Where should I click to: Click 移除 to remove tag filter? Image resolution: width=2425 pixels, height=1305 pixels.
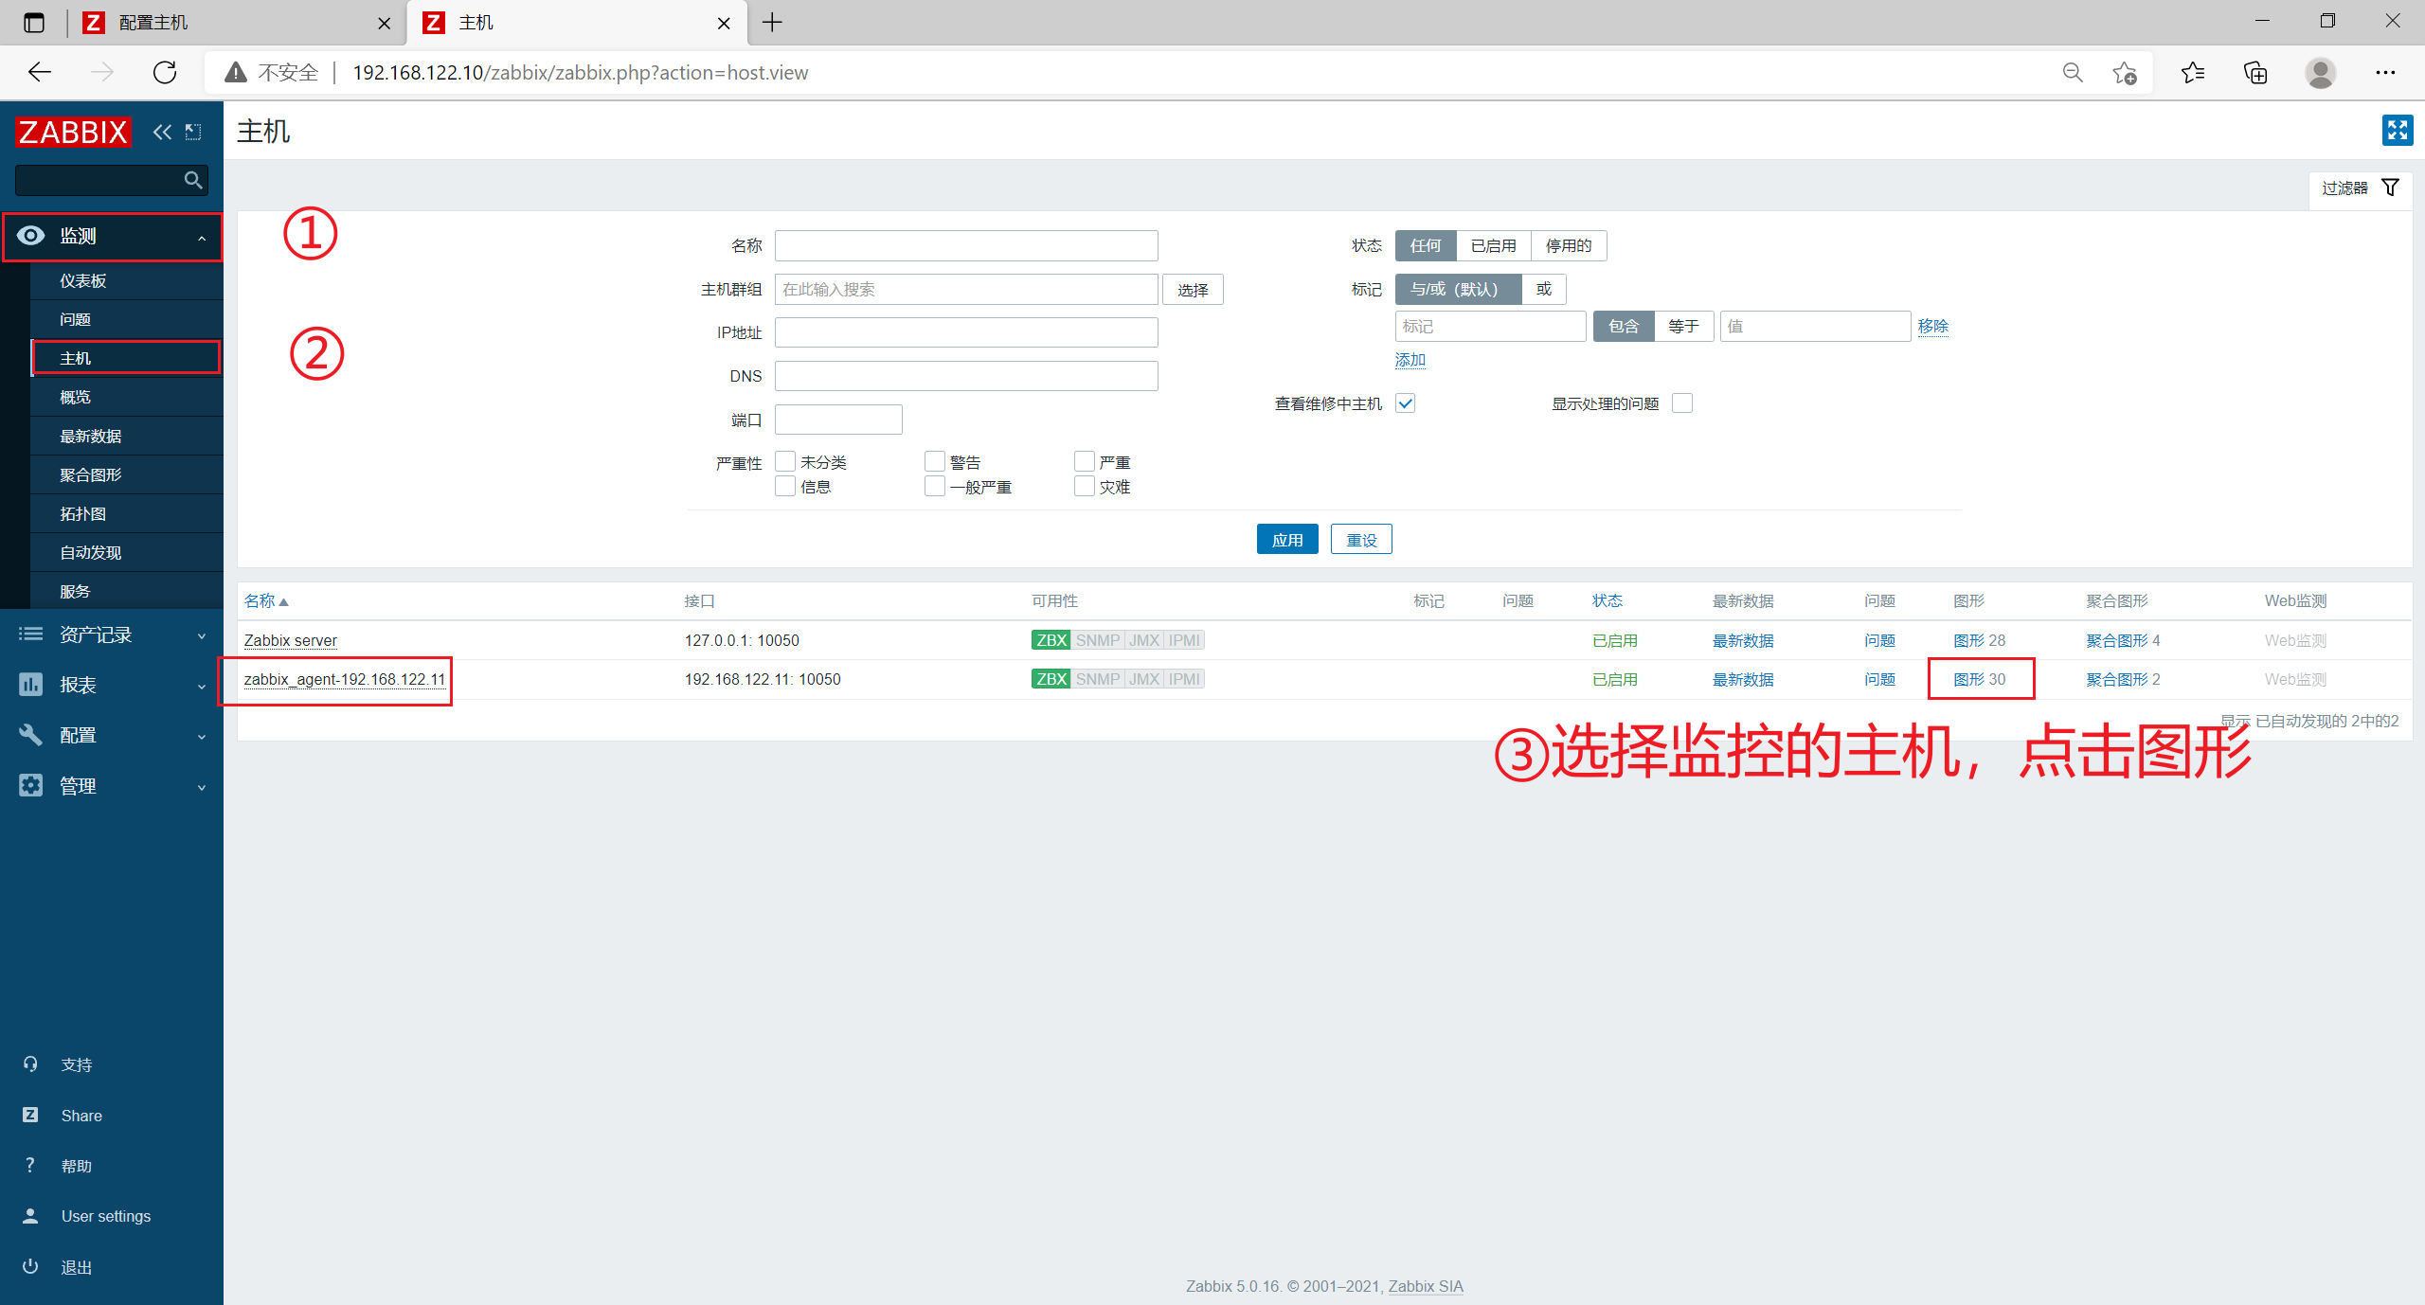(1932, 326)
